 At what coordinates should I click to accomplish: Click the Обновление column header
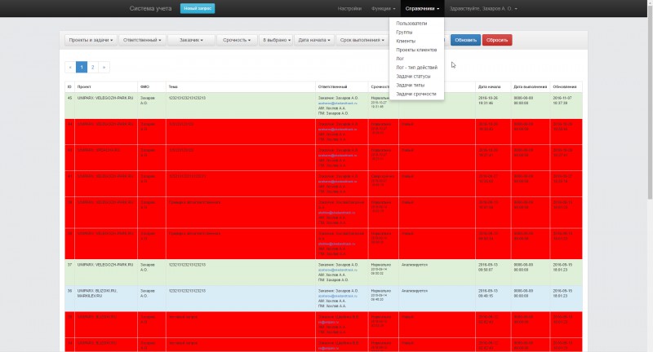[x=566, y=87]
